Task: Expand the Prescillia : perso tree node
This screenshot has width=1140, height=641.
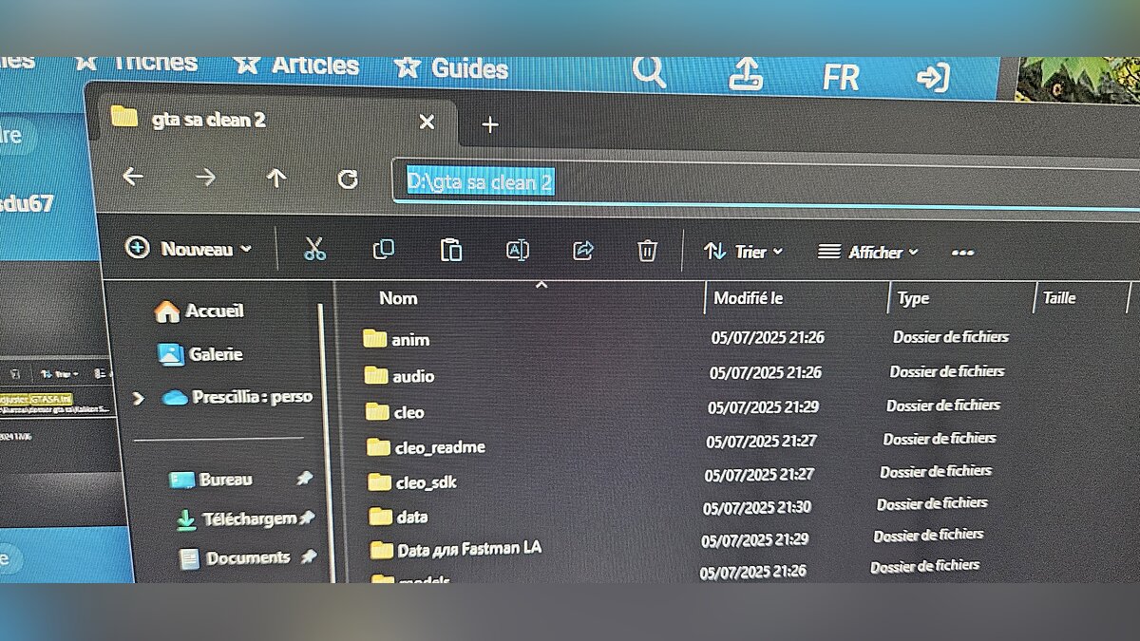Action: click(139, 398)
